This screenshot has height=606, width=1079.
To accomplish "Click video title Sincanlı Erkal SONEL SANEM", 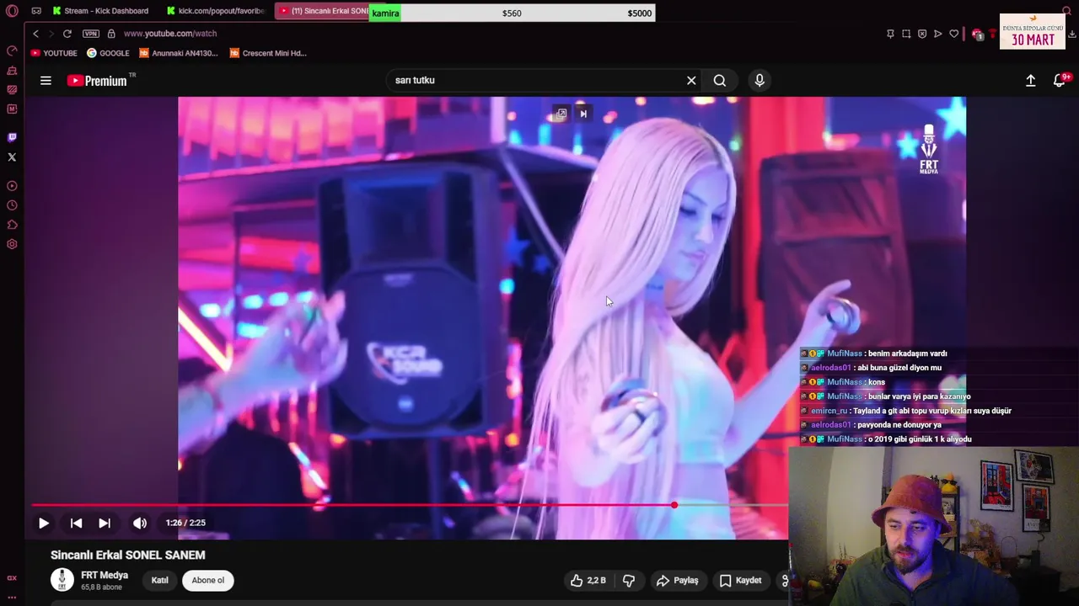I will pyautogui.click(x=128, y=555).
